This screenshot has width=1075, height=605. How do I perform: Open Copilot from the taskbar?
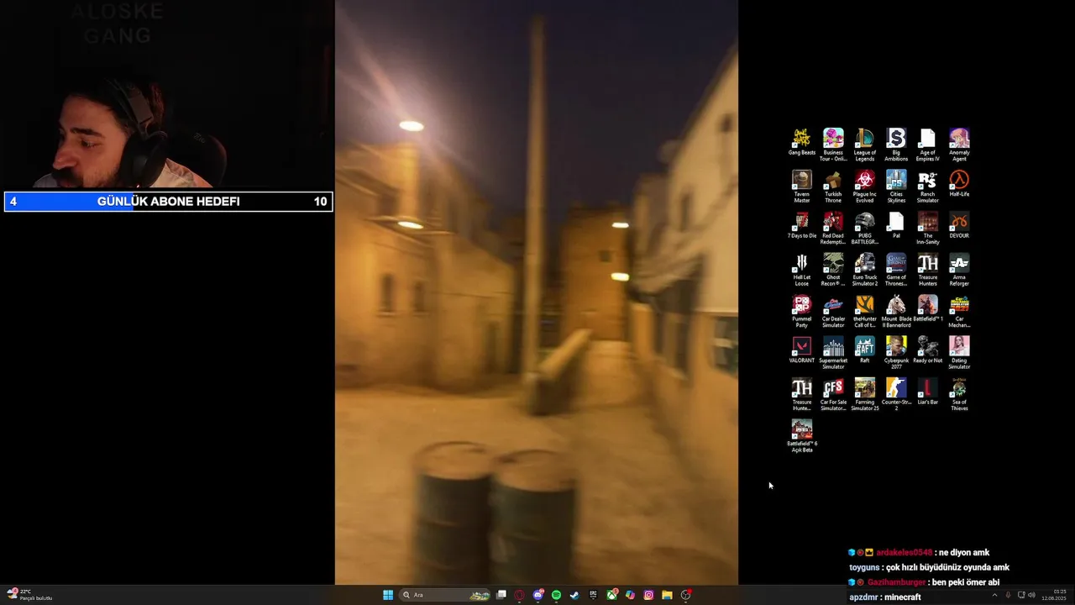click(630, 595)
